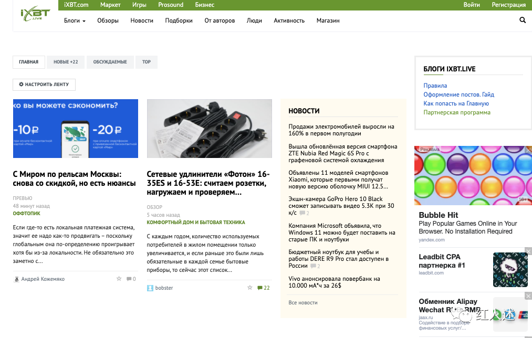
Task: Open news about ZTE Nubia Red Magic 6S Pro
Action: point(343,153)
